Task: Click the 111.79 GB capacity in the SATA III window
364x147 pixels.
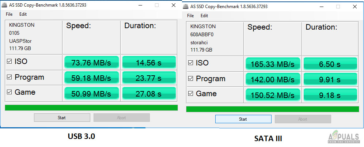Action: (201, 50)
